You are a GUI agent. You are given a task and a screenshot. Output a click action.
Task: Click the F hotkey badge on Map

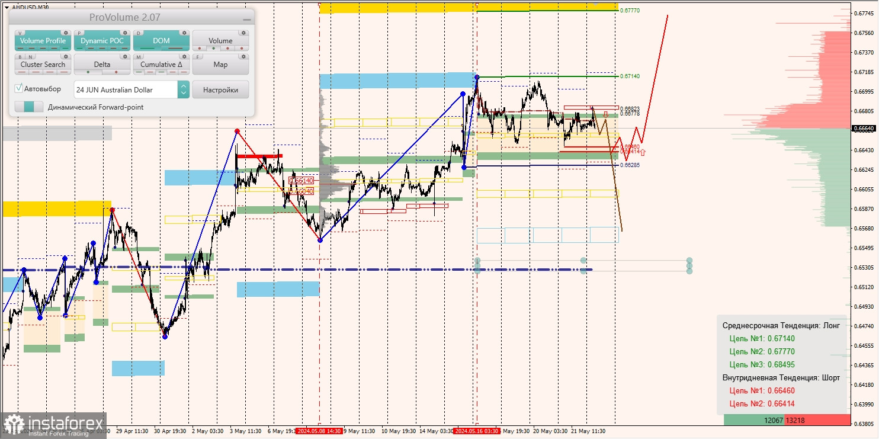[198, 57]
